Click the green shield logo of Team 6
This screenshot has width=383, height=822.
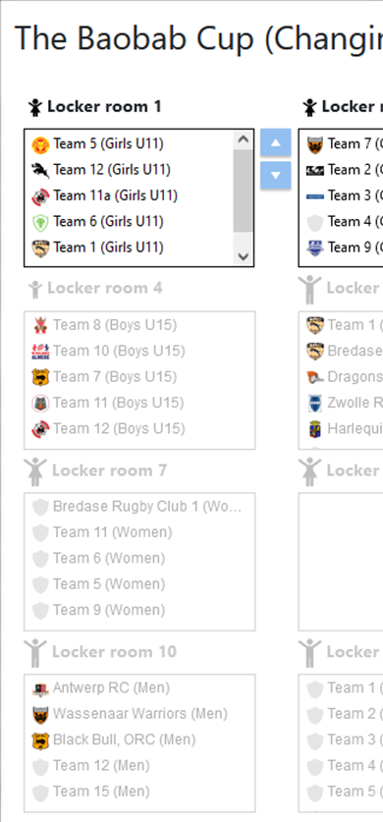pos(40,222)
